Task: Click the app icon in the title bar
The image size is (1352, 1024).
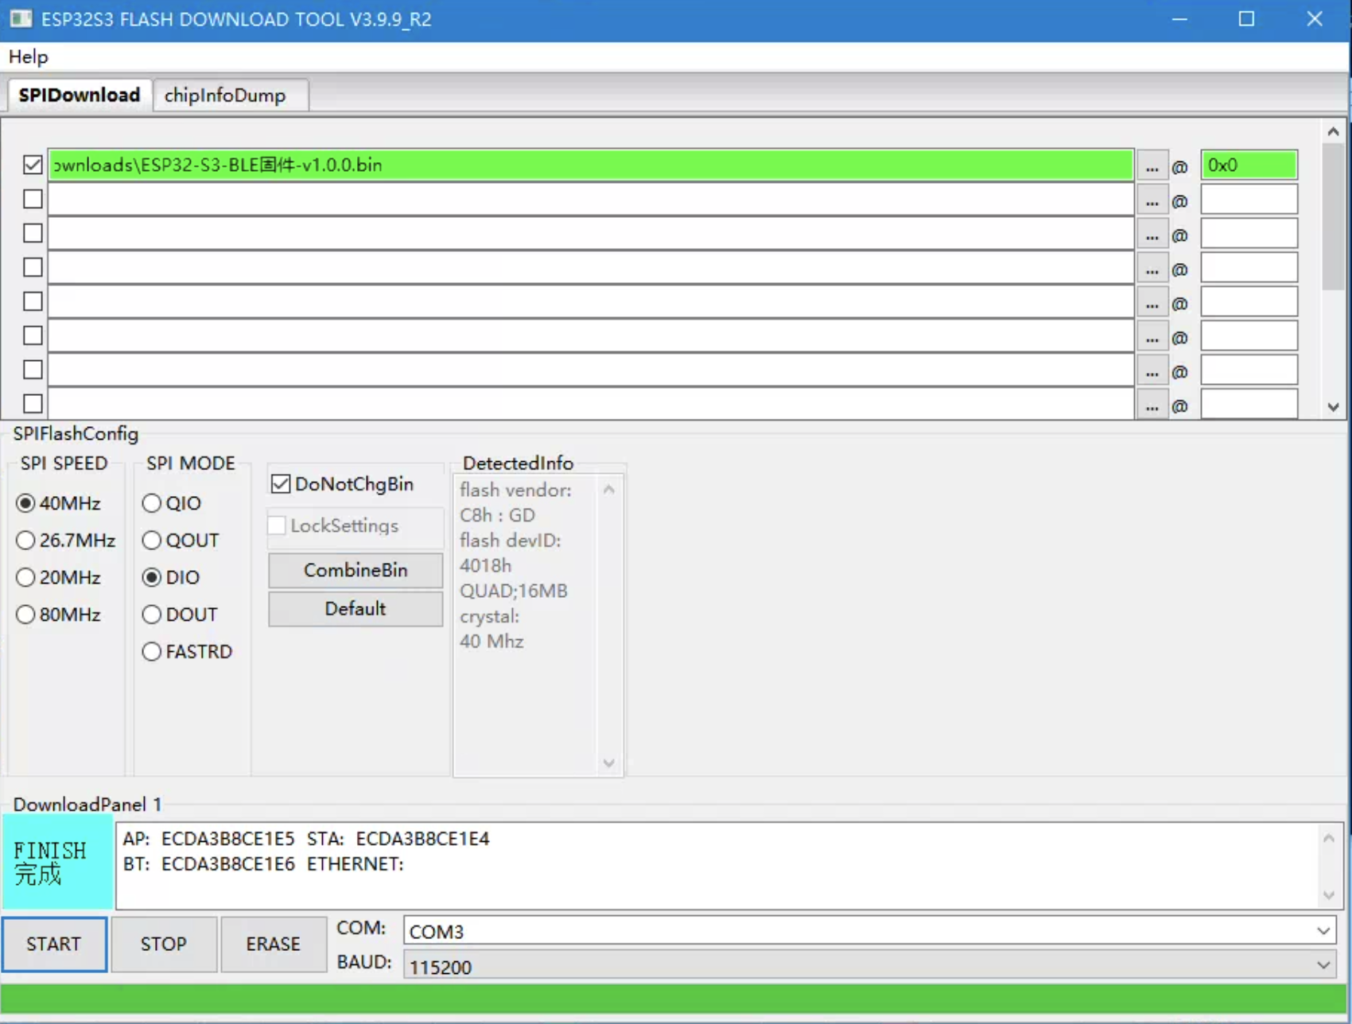Action: 21,19
